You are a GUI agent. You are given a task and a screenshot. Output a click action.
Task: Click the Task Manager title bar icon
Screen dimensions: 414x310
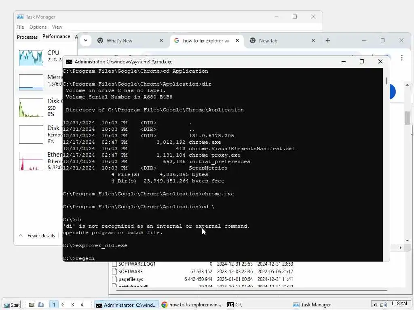pos(20,17)
